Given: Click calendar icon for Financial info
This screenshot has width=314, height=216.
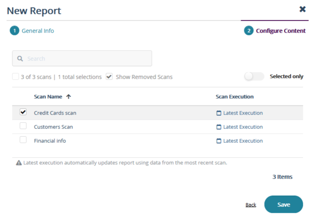Looking at the screenshot, I should (x=219, y=141).
